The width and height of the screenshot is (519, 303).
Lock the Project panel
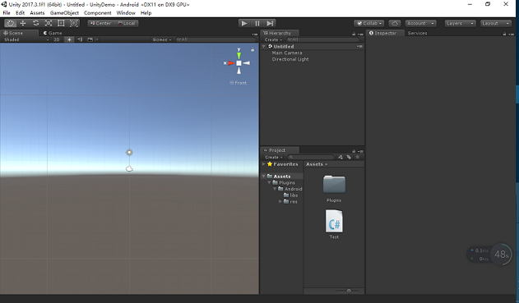pos(354,151)
